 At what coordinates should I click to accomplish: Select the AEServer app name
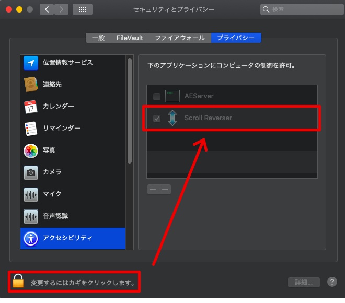[x=199, y=96]
